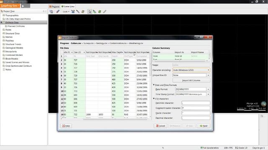Viewport: 268px width, 150px height.
Task: Click the RAB cell in row 16
Action: [130, 115]
